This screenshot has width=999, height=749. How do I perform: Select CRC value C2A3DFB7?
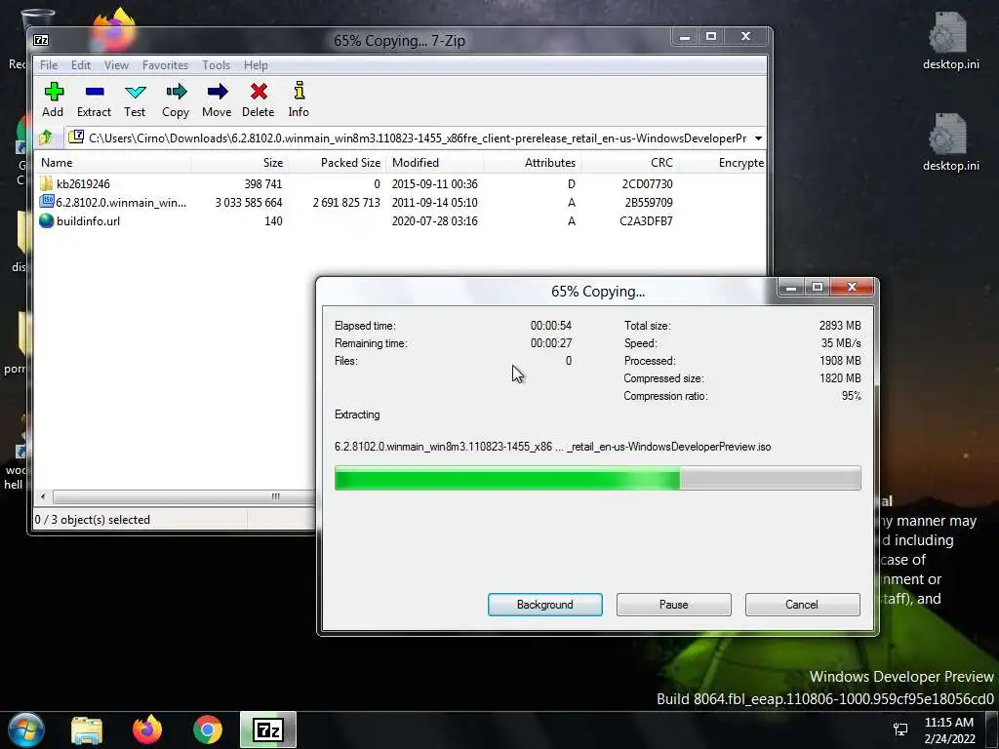point(646,220)
